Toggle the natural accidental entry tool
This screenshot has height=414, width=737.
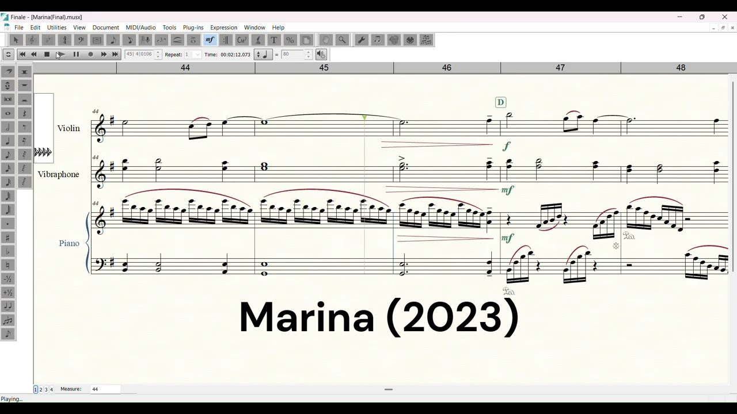tap(8, 265)
